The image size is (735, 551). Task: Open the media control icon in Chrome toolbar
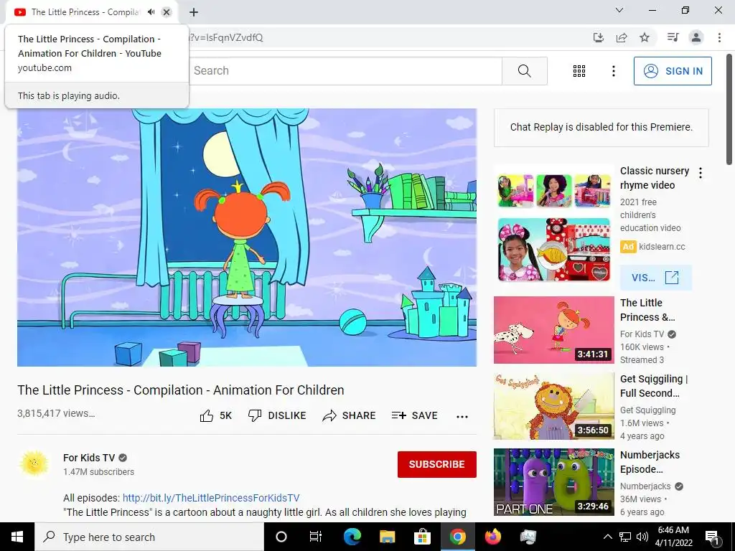pos(673,37)
